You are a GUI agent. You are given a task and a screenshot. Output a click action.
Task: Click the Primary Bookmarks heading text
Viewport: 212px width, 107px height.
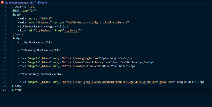click(x=38, y=50)
